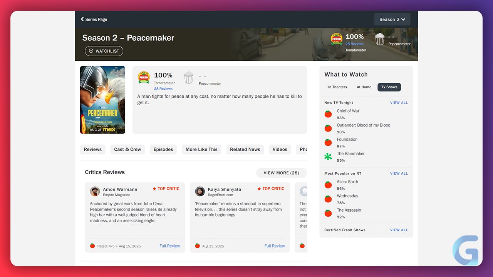This screenshot has height=277, width=493.
Task: Click Certified Fresh badge beside poster
Action: pyautogui.click(x=144, y=78)
